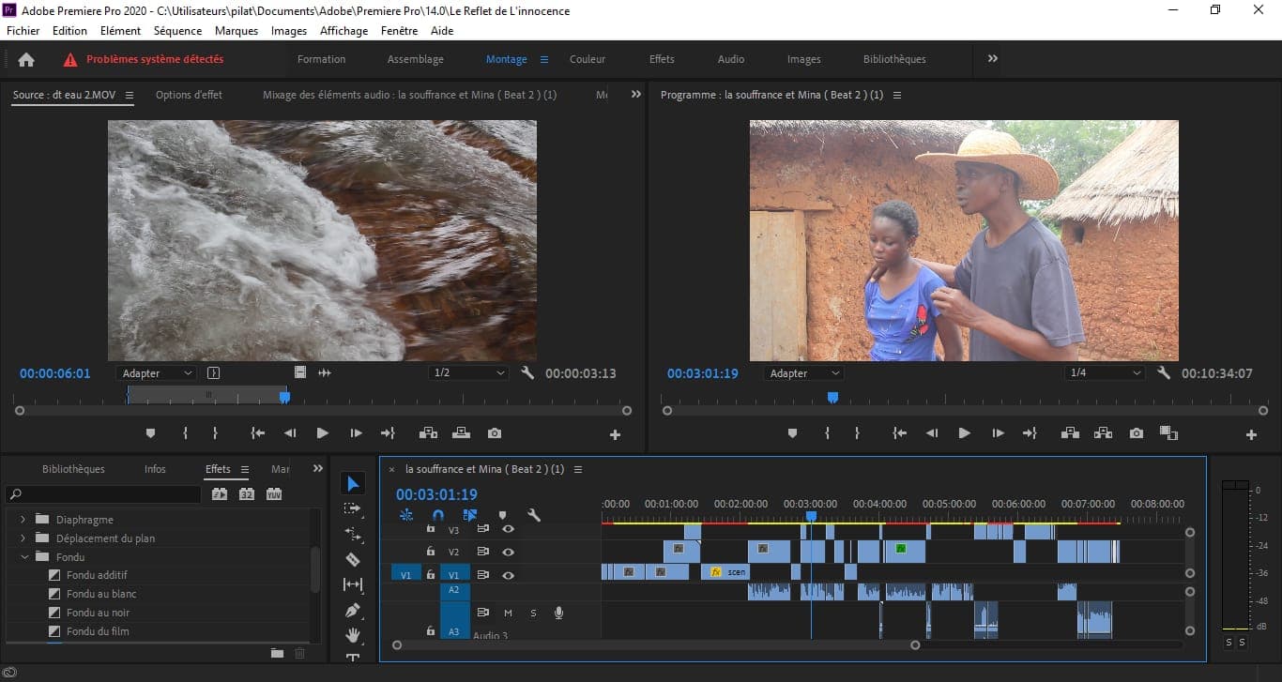Select the Fondu au noir effect
This screenshot has height=682, width=1282.
(x=98, y=613)
